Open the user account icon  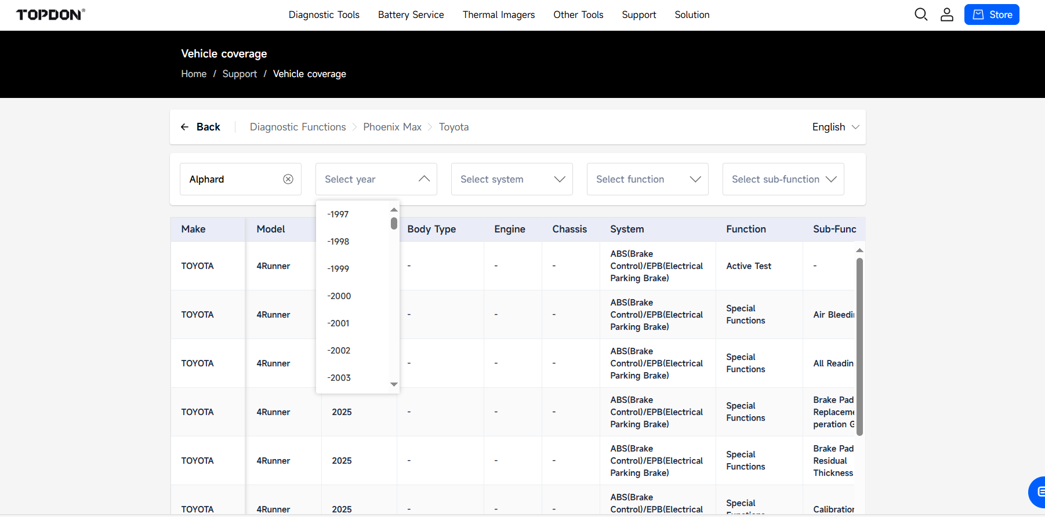947,14
